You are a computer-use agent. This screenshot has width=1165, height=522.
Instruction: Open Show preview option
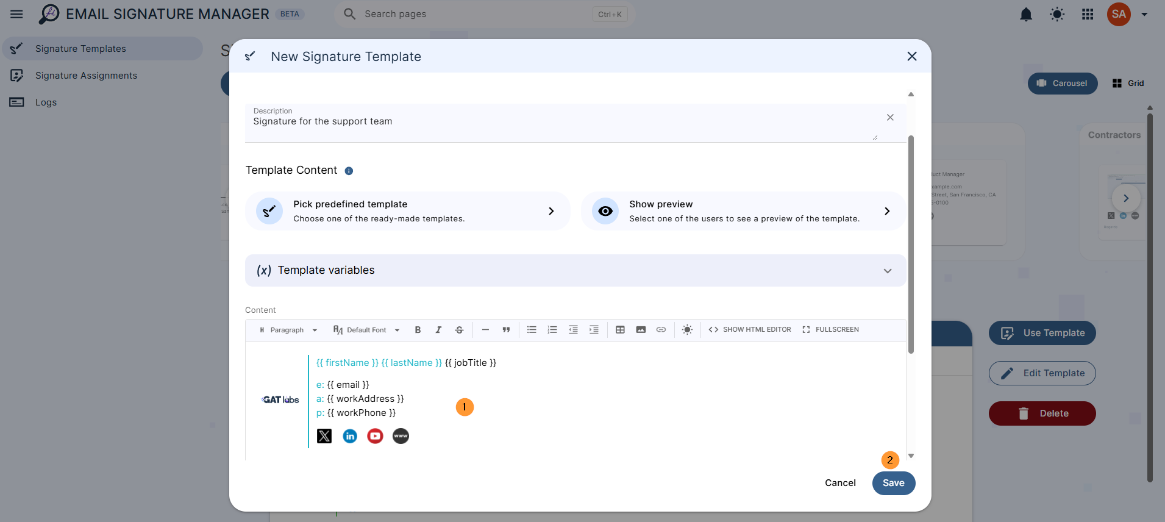coord(743,211)
